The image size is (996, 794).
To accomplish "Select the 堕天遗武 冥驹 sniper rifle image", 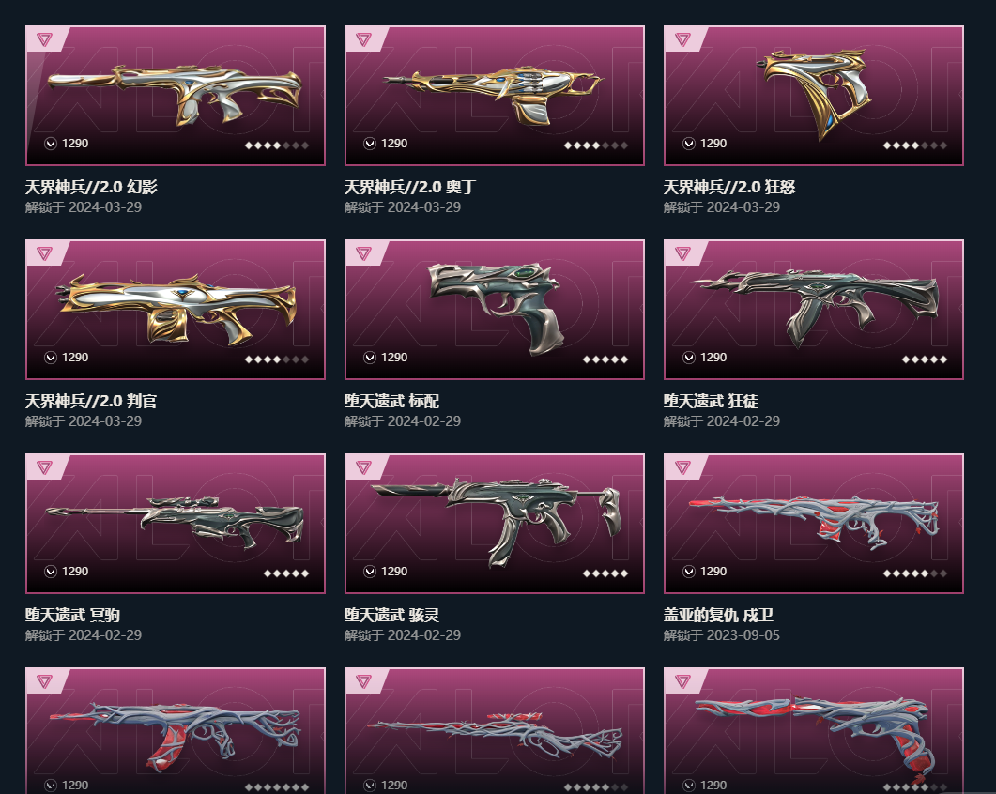I will coord(175,521).
